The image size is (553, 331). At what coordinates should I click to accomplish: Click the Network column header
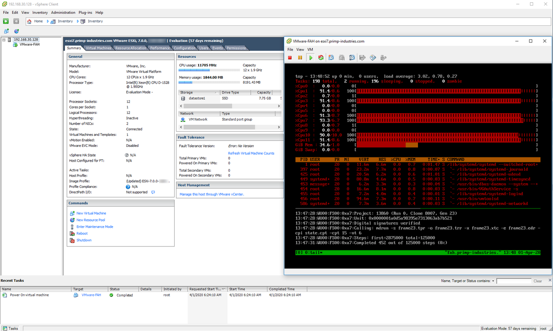[x=199, y=113]
